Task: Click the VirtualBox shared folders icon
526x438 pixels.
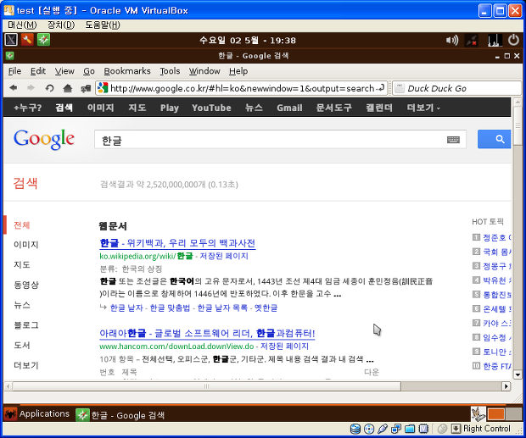Action: point(410,429)
